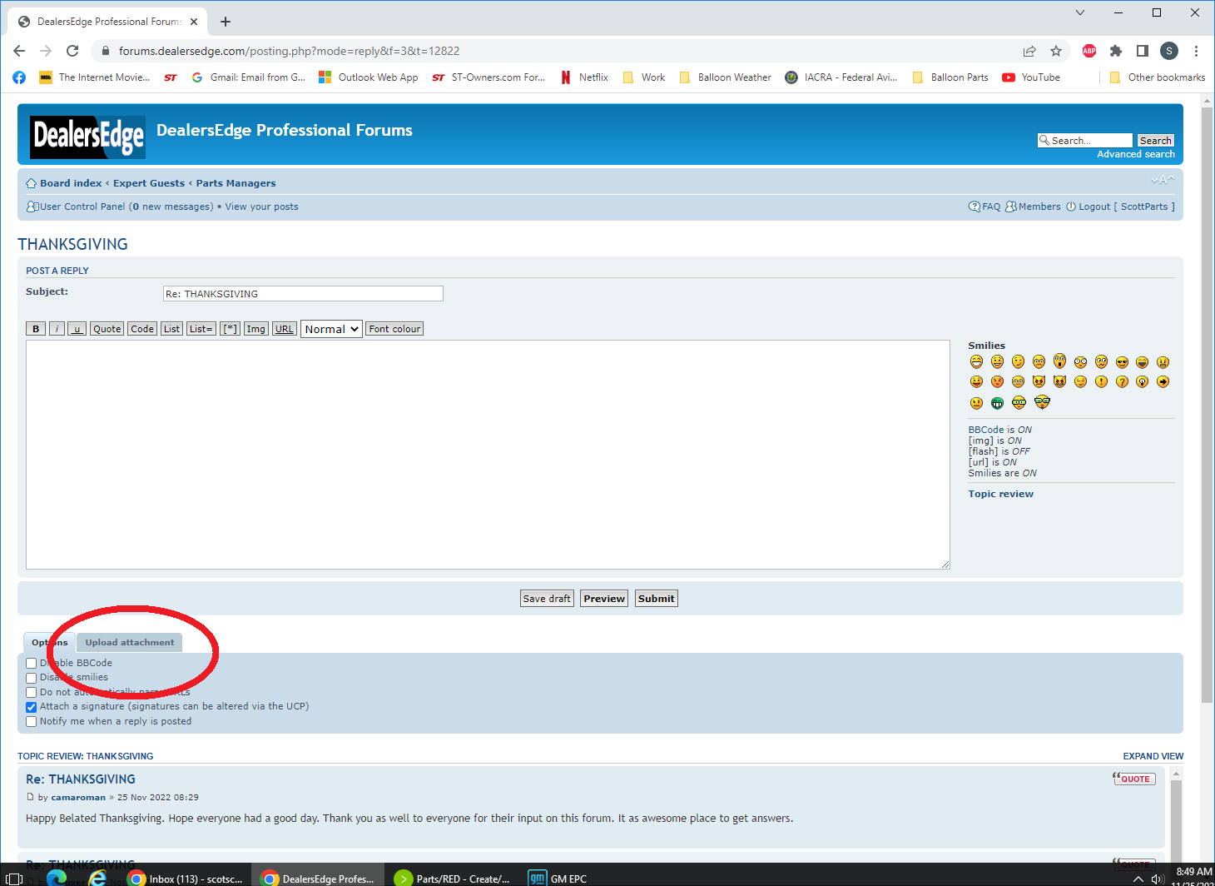The width and height of the screenshot is (1215, 886).
Task: Insert the geek smiley with green glasses
Action: tap(1019, 402)
